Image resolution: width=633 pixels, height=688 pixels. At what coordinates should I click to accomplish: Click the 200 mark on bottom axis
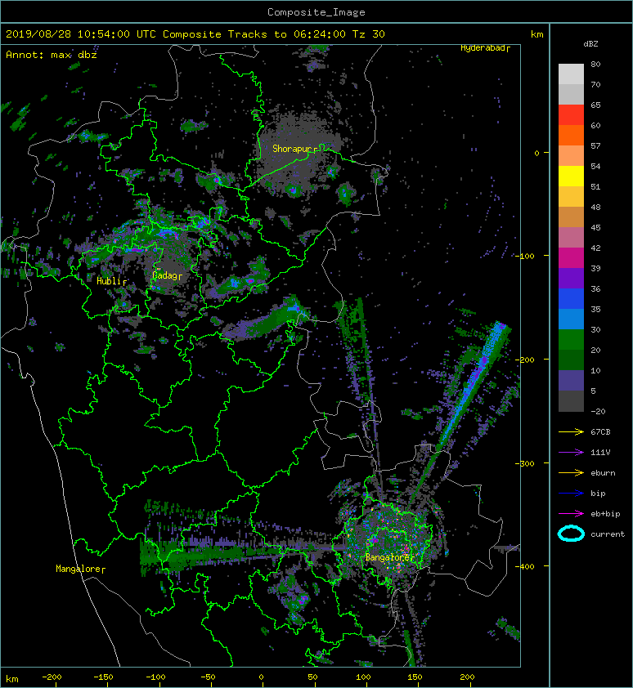(x=467, y=677)
